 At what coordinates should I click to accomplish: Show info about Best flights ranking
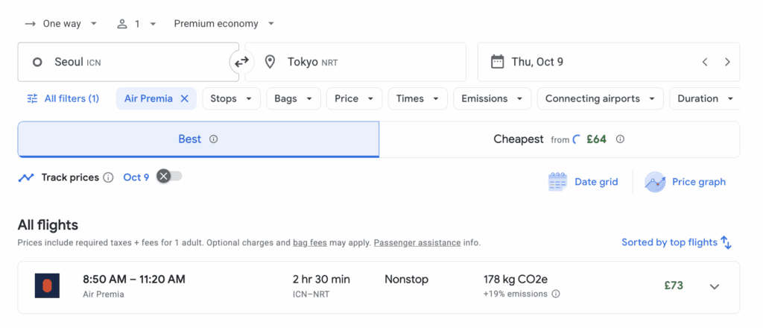tap(214, 139)
